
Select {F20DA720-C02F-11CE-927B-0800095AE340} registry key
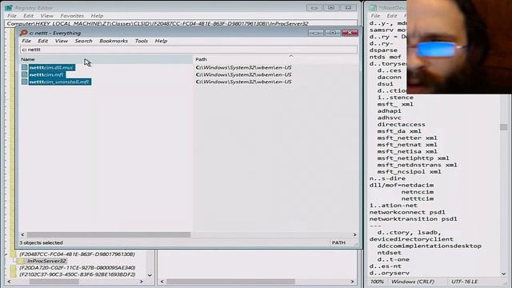click(77, 268)
